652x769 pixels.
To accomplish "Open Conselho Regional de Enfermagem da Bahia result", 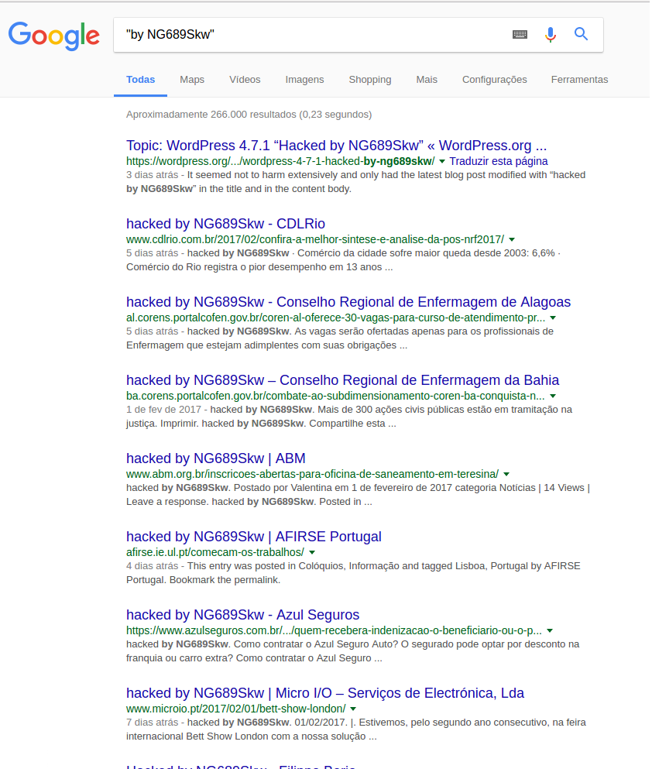I will click(x=342, y=380).
